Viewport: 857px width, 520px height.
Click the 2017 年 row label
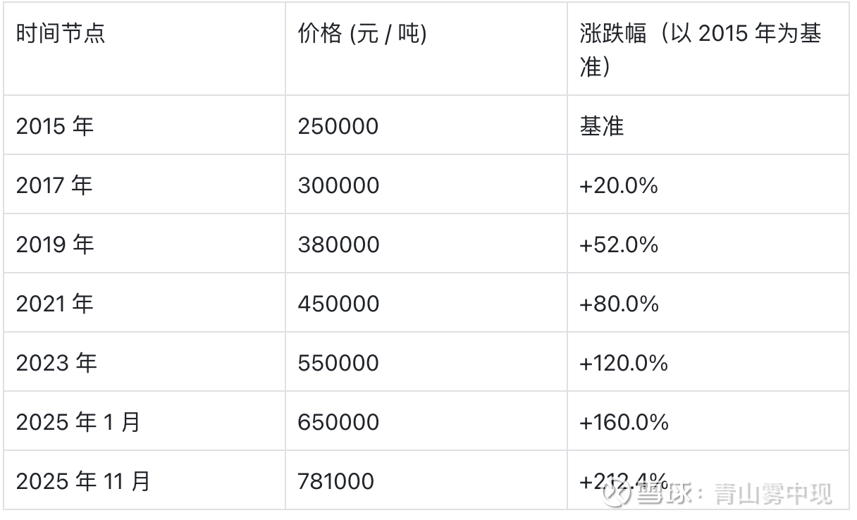(55, 185)
